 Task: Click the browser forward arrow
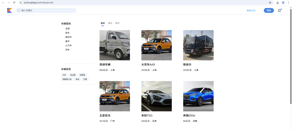(9, 3)
